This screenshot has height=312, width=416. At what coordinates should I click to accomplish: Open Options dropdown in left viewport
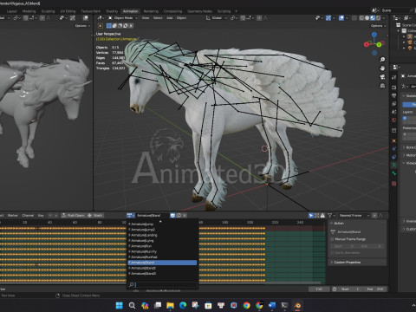click(82, 26)
